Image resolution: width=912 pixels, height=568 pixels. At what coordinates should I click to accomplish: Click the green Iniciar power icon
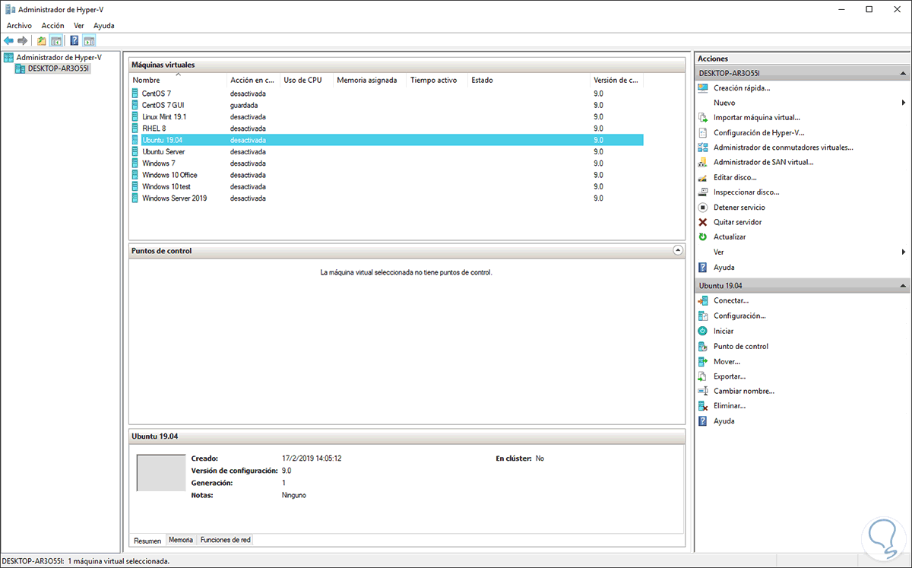703,331
